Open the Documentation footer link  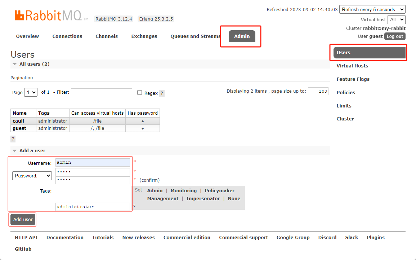point(65,237)
